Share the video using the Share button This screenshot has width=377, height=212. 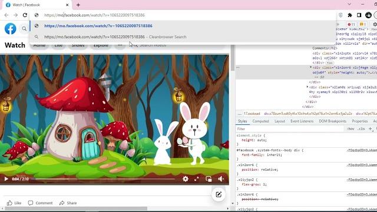coord(68,203)
